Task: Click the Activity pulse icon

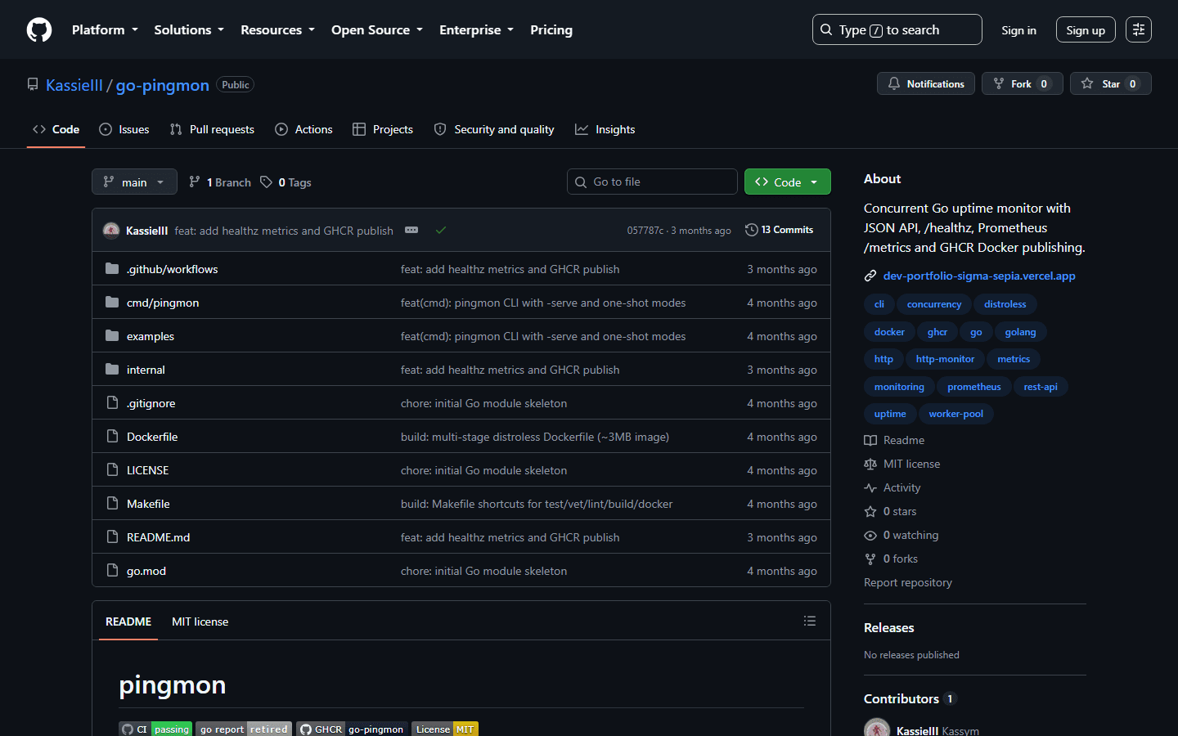Action: click(x=870, y=488)
